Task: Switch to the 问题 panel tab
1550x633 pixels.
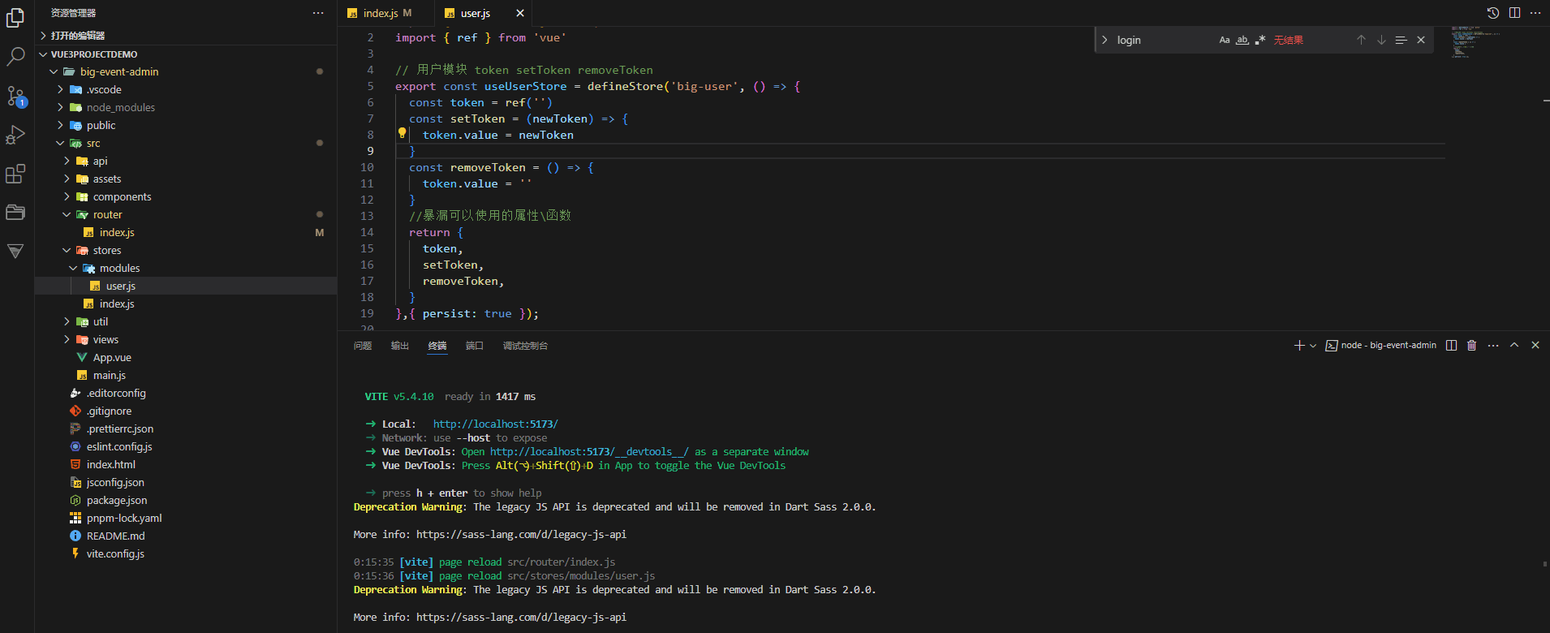Action: 363,346
